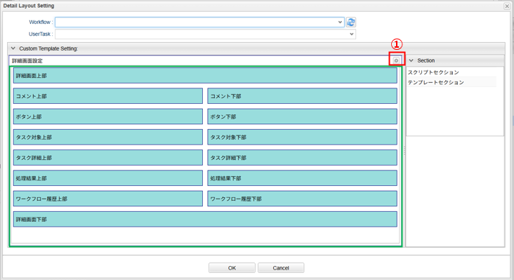
Task: Close the Detail Layout Setting dialog
Action: [507, 6]
